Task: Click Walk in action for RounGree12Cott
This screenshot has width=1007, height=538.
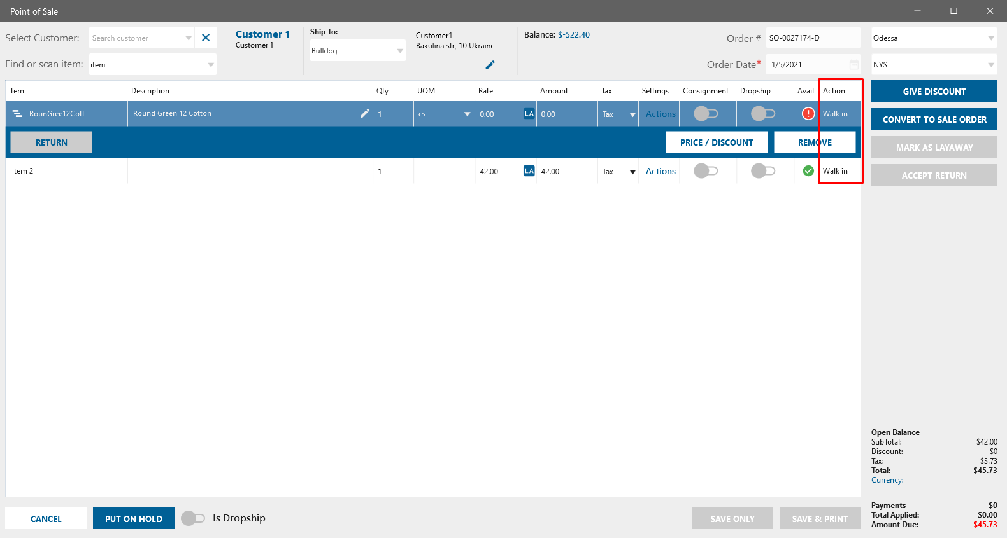Action: [x=835, y=114]
